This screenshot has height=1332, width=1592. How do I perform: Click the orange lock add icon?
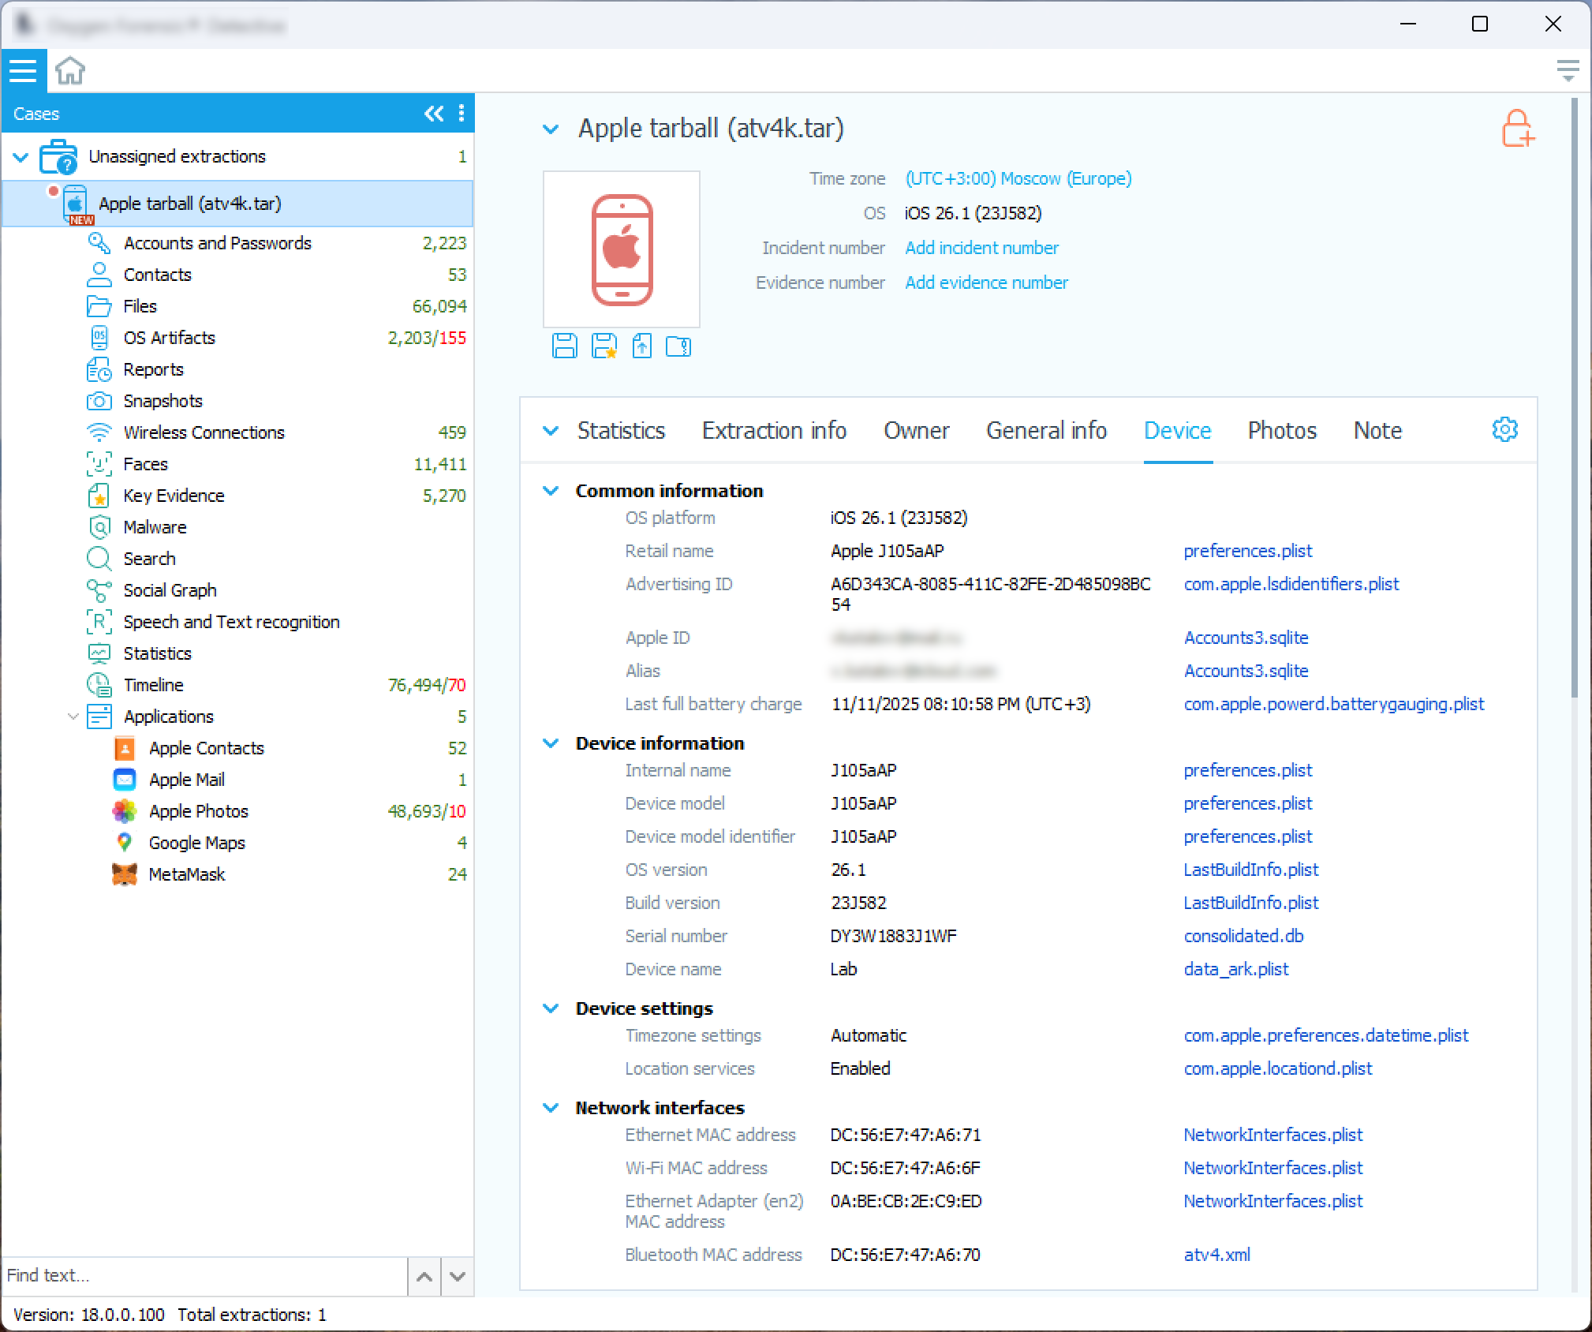1517,129
